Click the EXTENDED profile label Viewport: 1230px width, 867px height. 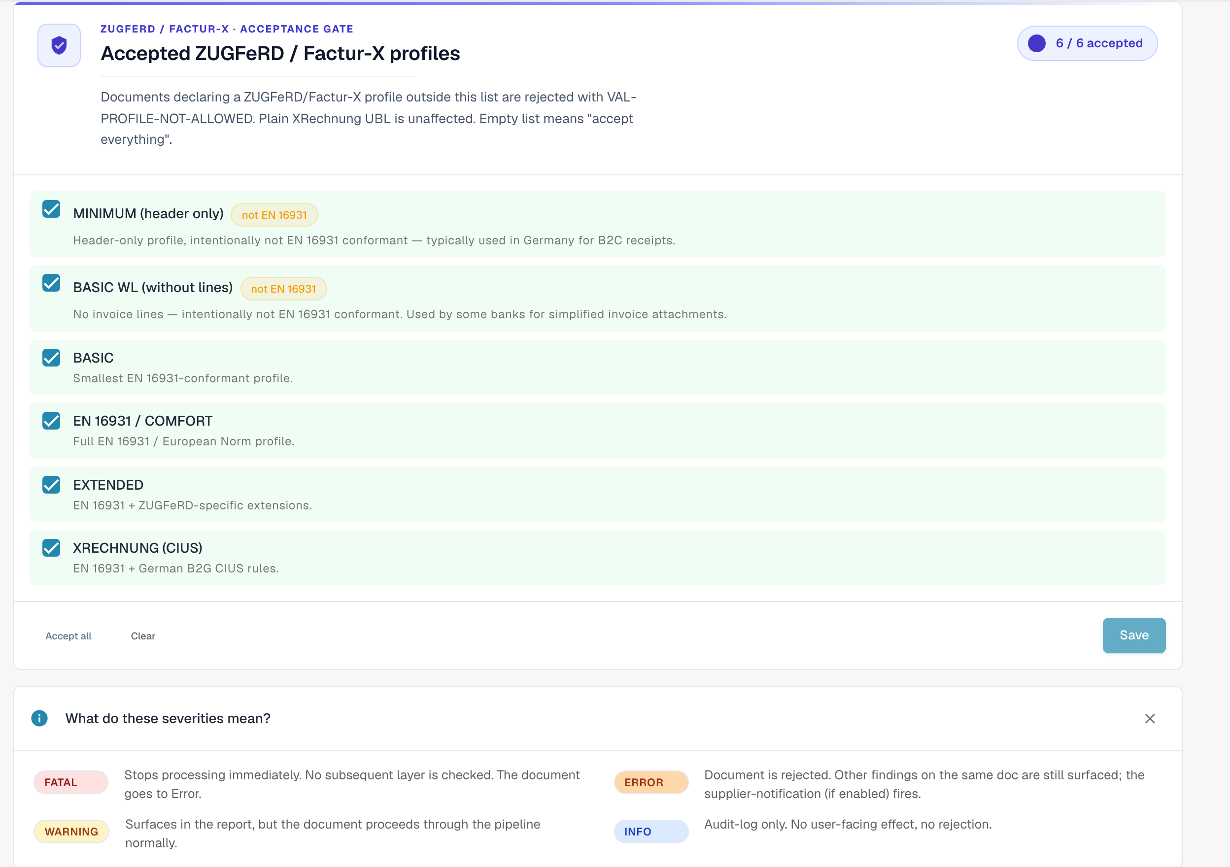[108, 485]
